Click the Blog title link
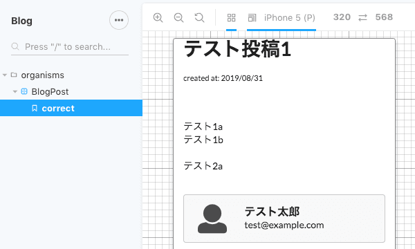This screenshot has height=249, width=415. 21,21
